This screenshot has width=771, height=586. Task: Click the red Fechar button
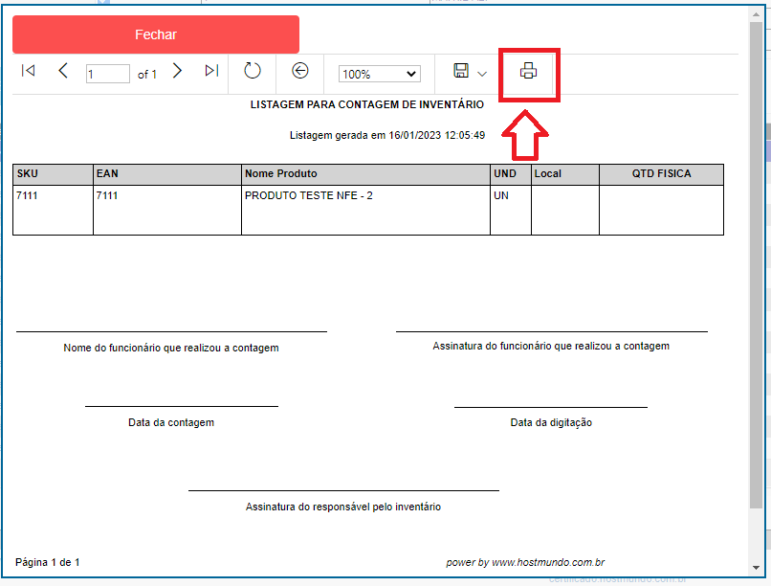pyautogui.click(x=156, y=34)
